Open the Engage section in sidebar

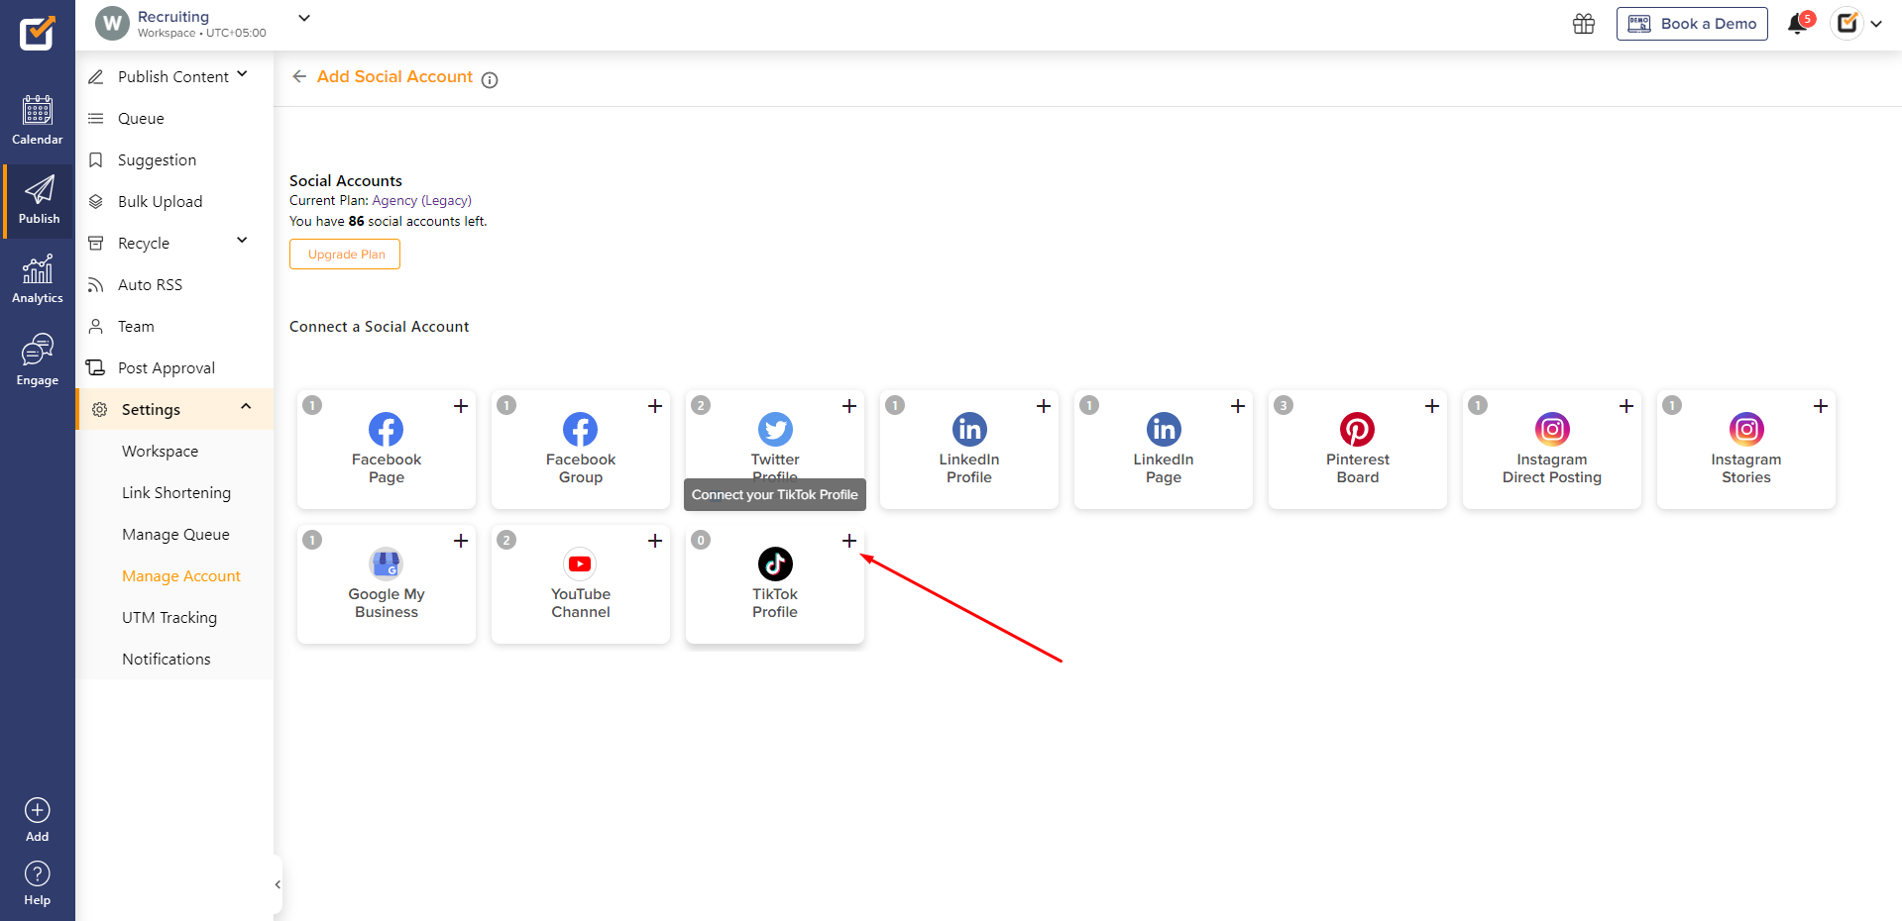tap(38, 359)
